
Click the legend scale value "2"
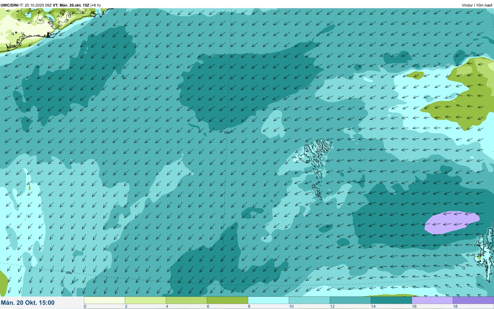(126, 306)
